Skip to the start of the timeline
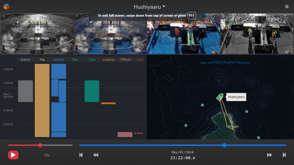 [81, 155]
